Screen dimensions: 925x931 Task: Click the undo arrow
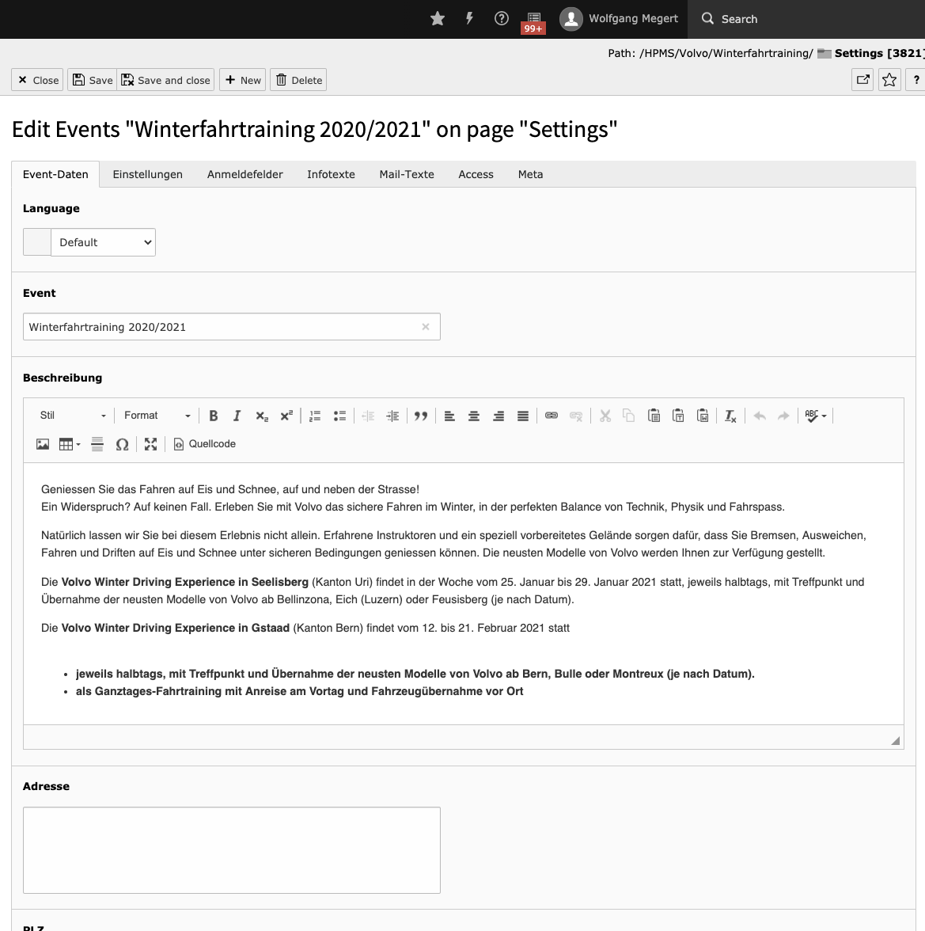tap(760, 416)
